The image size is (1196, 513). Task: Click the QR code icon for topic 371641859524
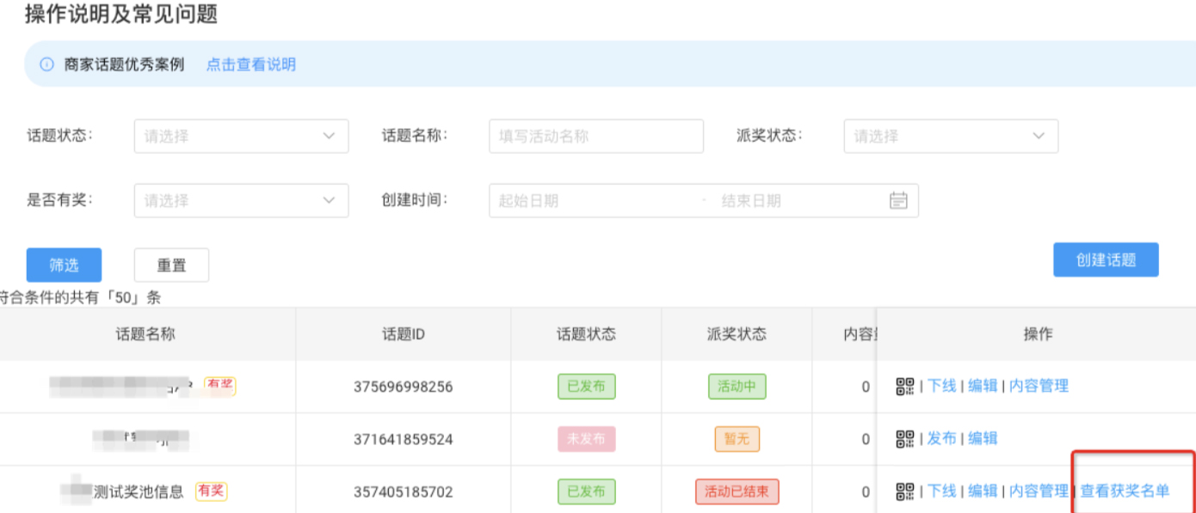[906, 438]
